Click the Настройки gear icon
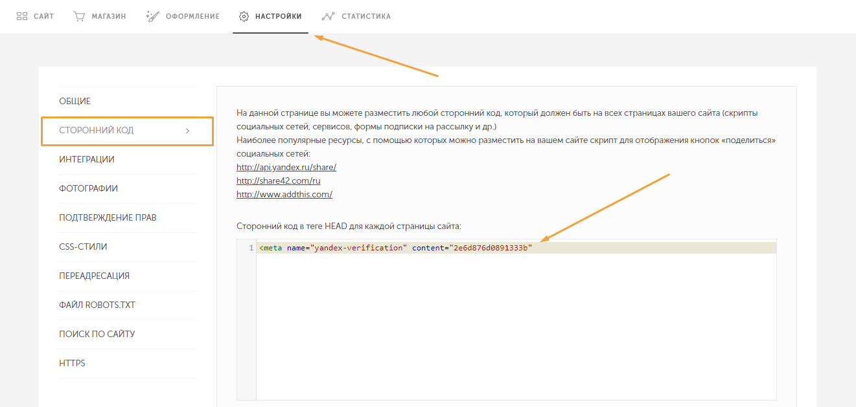856x407 pixels. click(244, 16)
